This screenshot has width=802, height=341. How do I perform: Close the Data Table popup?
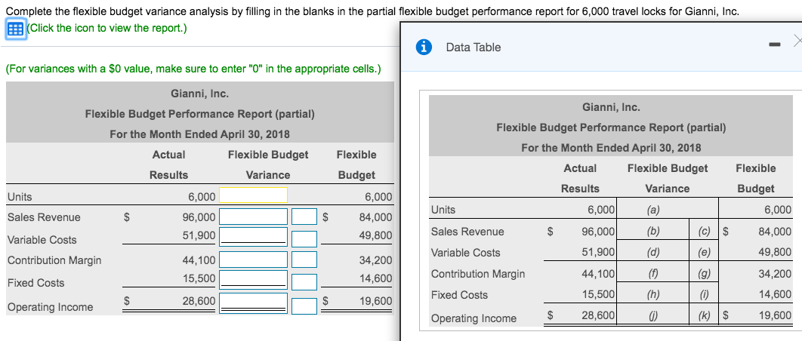797,40
